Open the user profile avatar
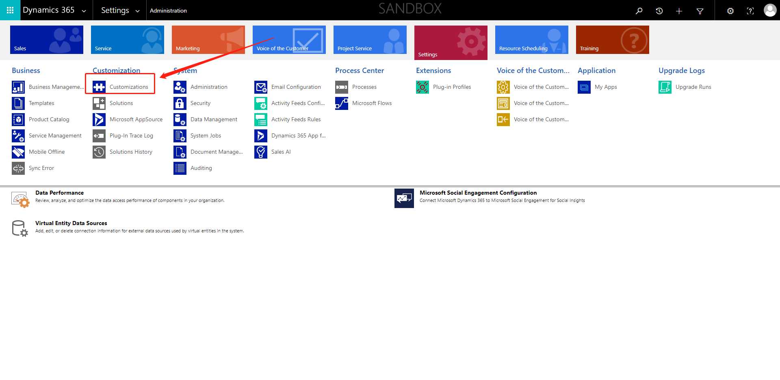Screen dimensions: 780x380 click(x=770, y=10)
